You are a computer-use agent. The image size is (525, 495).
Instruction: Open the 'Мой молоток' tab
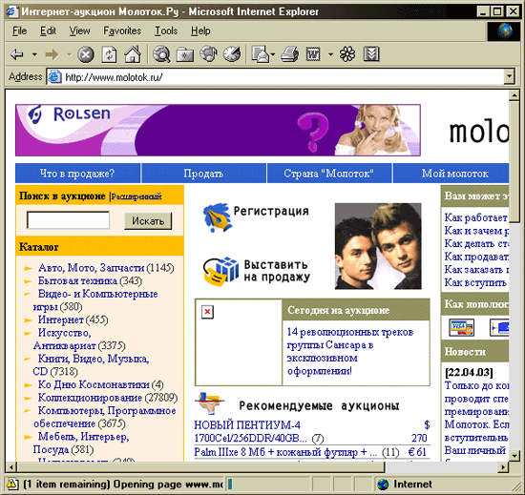click(451, 174)
